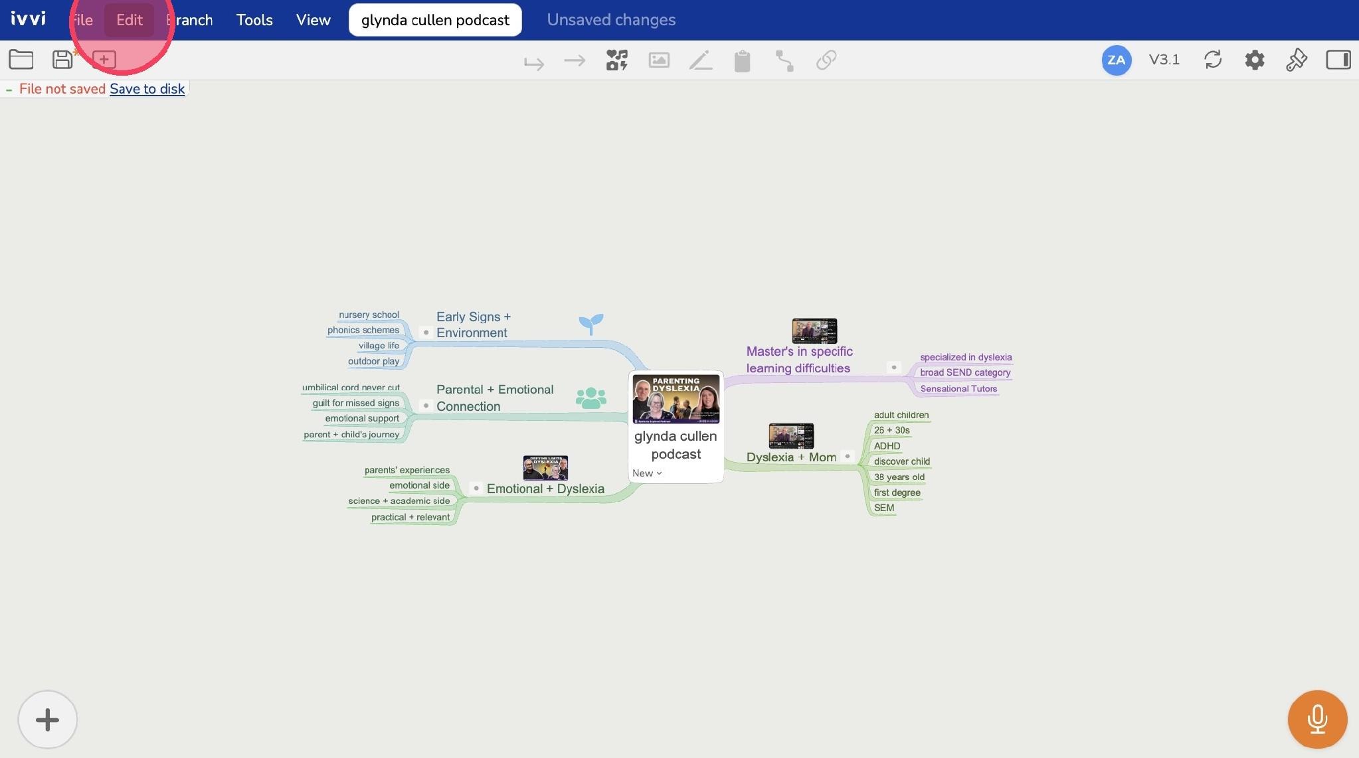Collapse the Early Signs + Environment branch

pos(426,332)
